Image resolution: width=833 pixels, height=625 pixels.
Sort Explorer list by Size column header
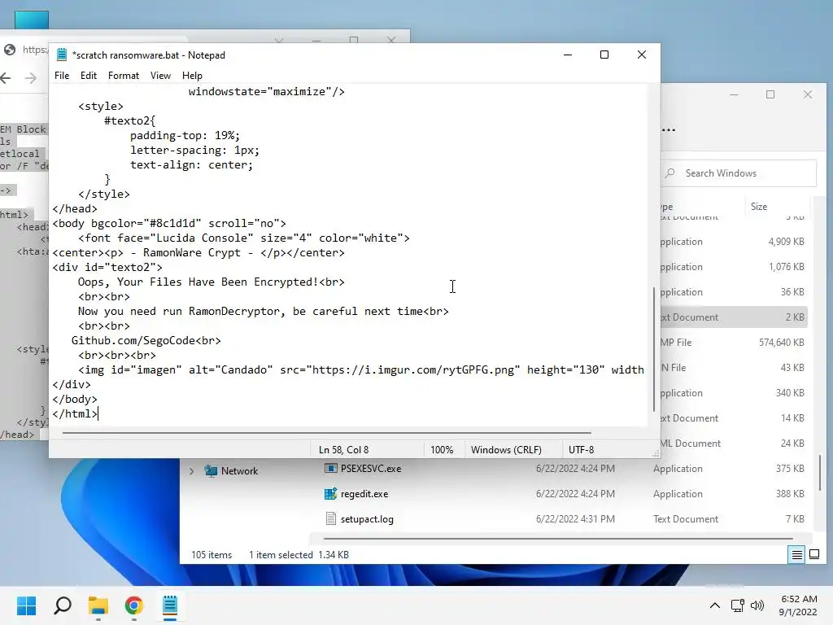(x=759, y=206)
